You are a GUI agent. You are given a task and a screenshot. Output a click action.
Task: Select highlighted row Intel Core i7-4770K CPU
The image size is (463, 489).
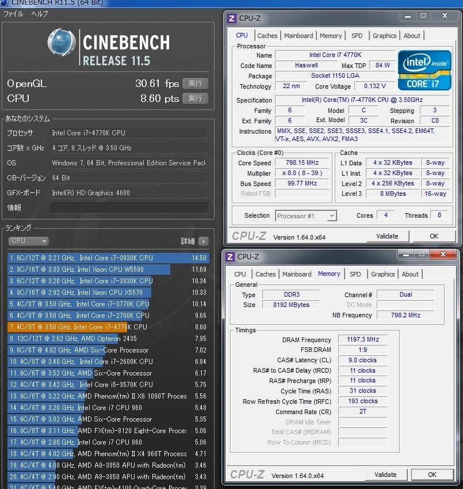pos(108,327)
